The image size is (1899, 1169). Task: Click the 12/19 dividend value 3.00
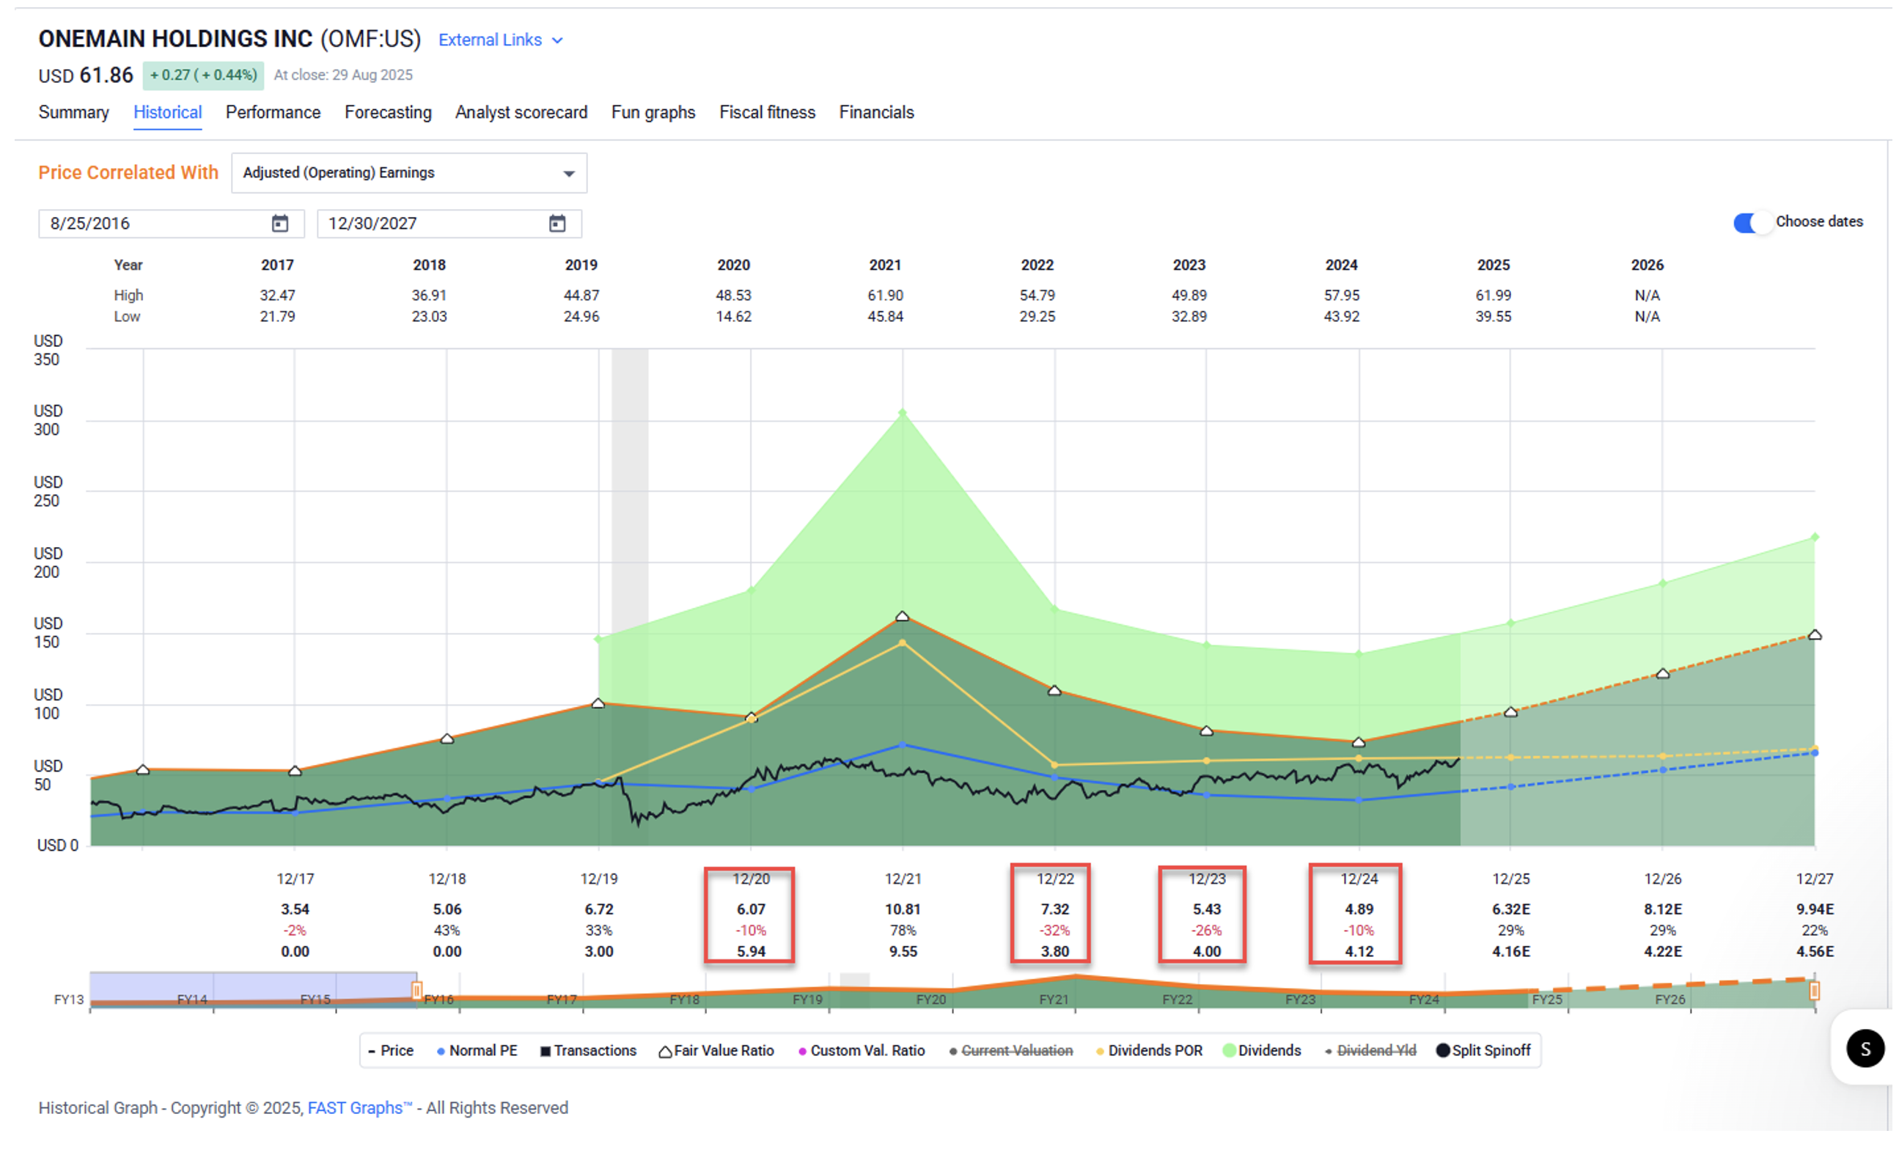coord(599,952)
